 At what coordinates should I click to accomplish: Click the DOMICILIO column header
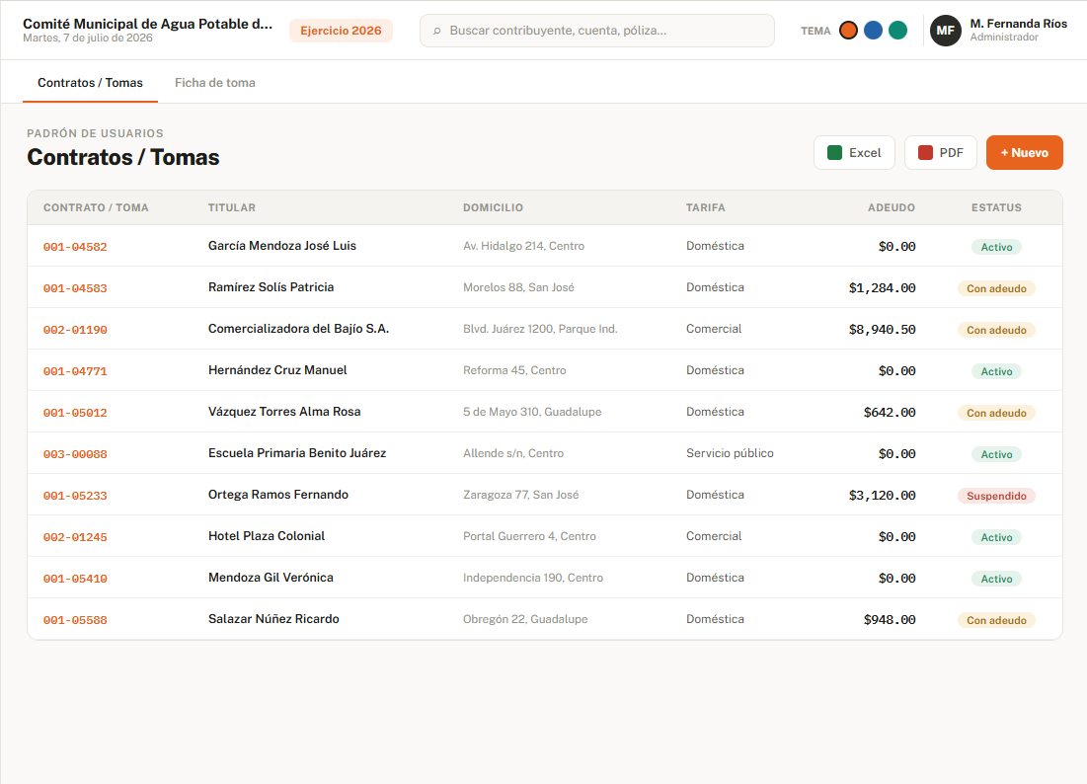pos(493,207)
